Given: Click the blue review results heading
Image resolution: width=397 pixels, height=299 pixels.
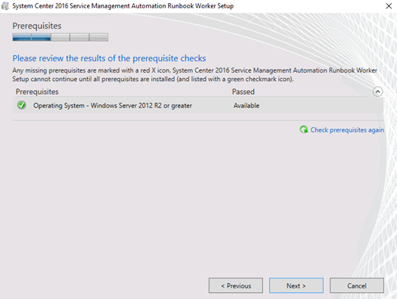Looking at the screenshot, I should [x=109, y=58].
